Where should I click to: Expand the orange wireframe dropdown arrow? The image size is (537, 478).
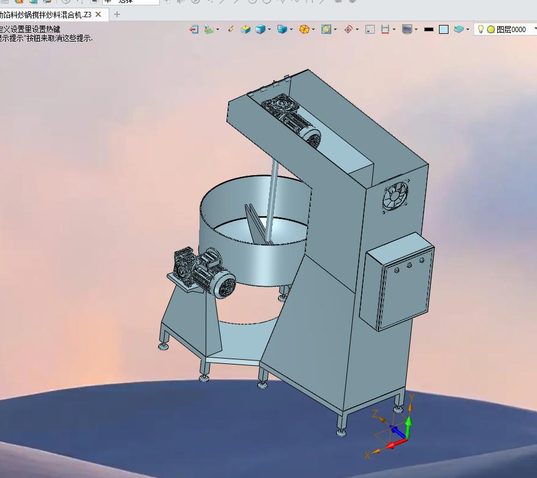(x=313, y=30)
